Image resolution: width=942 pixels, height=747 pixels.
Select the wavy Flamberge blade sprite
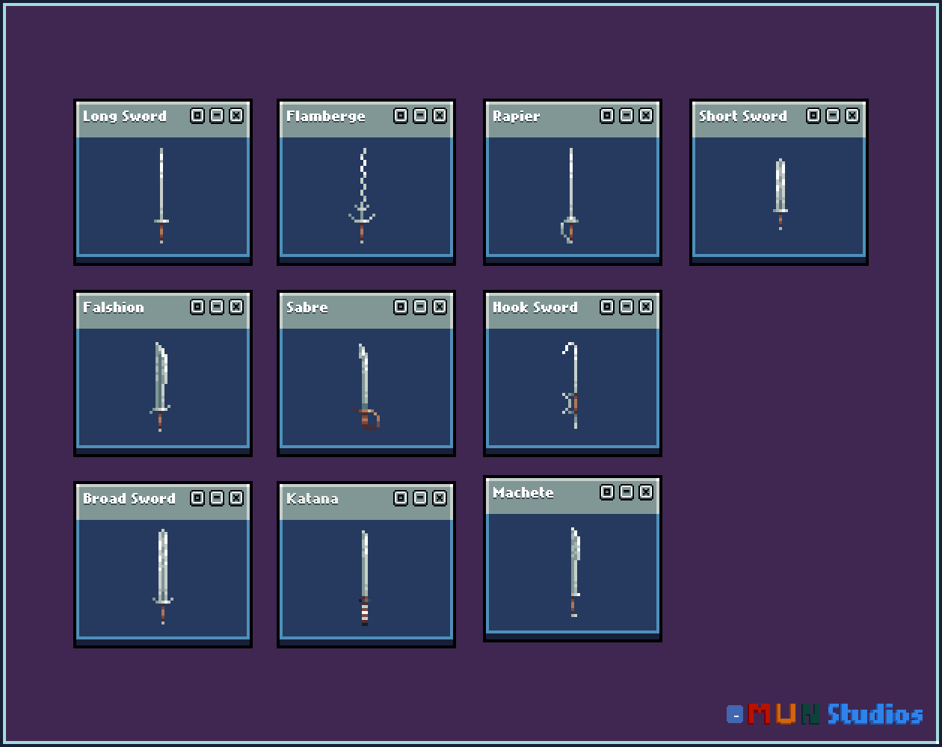365,194
